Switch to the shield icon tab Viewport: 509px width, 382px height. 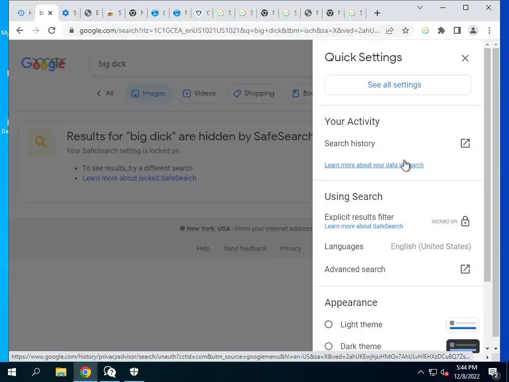(202, 13)
